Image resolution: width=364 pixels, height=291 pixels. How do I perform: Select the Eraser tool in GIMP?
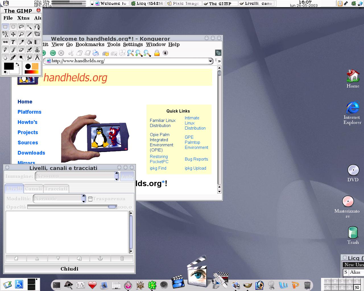(21, 50)
